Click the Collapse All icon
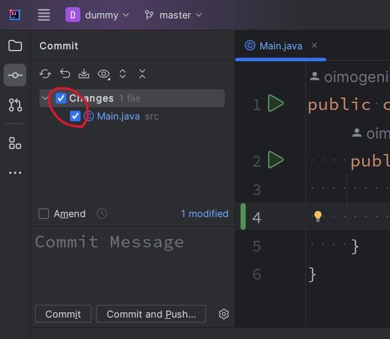Screen dimensions: 390x339 point(142,74)
